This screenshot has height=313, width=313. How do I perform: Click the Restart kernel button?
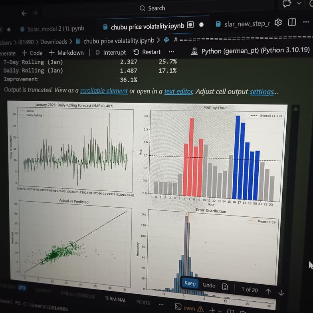[147, 52]
